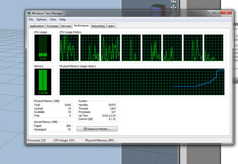Click the Free memory value 0
Screen dimensions: 238x164
point(70,116)
